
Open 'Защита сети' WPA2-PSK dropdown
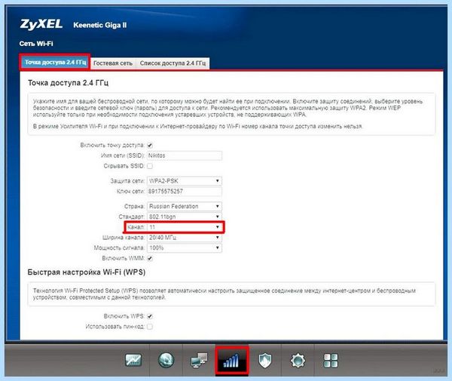tap(185, 181)
